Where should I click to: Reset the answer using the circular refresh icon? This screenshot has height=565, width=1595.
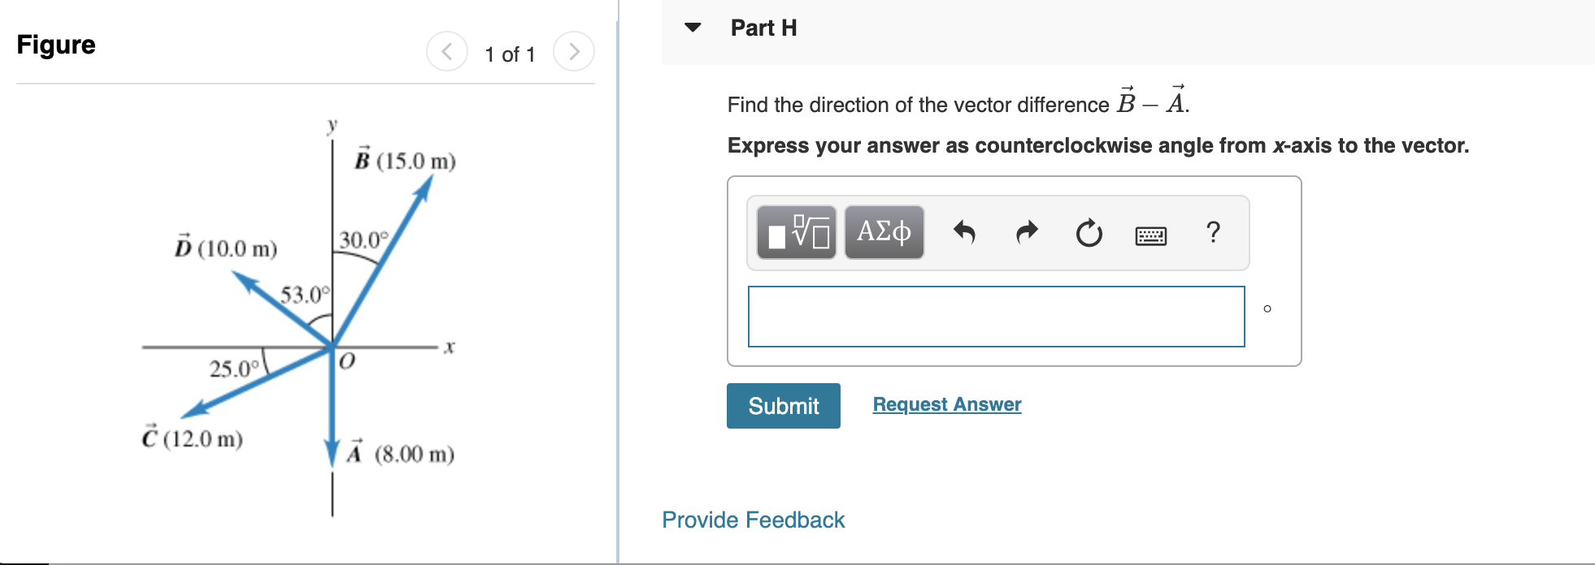(1088, 234)
